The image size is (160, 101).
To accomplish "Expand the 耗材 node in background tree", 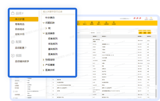I will 26,83.
